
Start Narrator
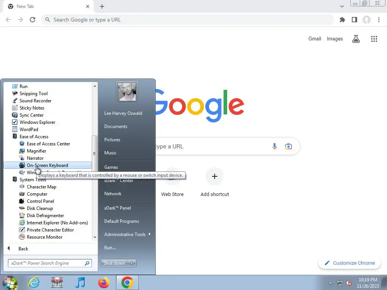tap(35, 158)
